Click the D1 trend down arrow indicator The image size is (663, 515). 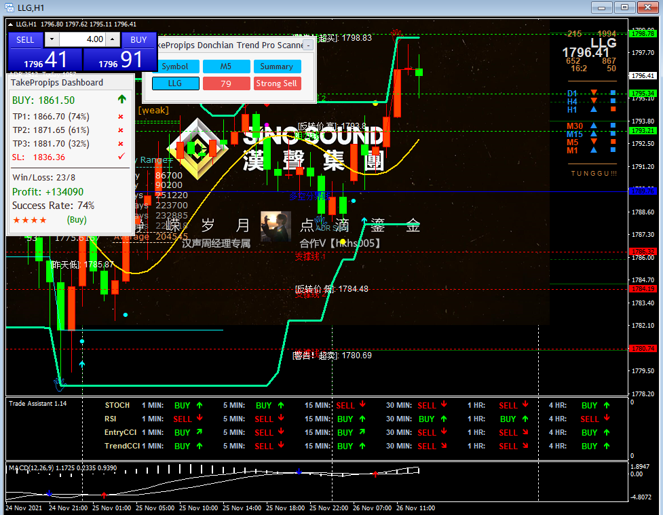point(594,92)
